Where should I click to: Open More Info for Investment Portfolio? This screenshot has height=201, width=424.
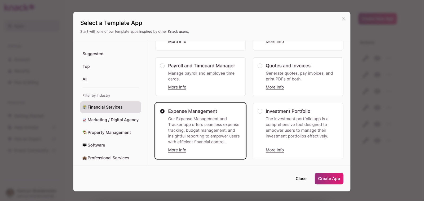click(x=275, y=150)
